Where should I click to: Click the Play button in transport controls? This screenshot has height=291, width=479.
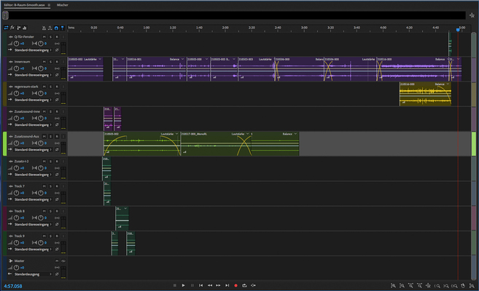[x=184, y=286]
